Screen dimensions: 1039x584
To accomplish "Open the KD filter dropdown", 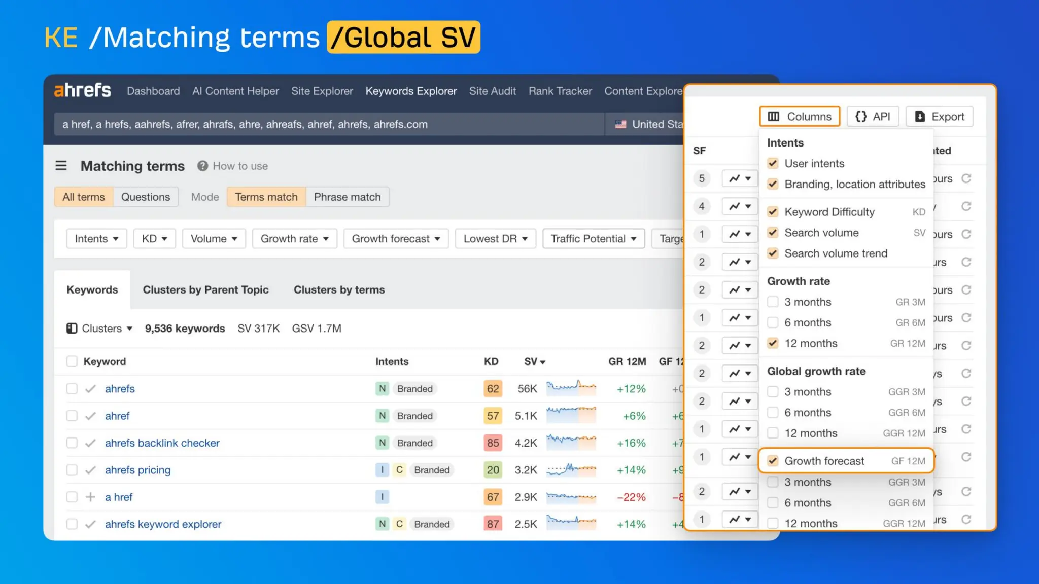I will point(154,239).
